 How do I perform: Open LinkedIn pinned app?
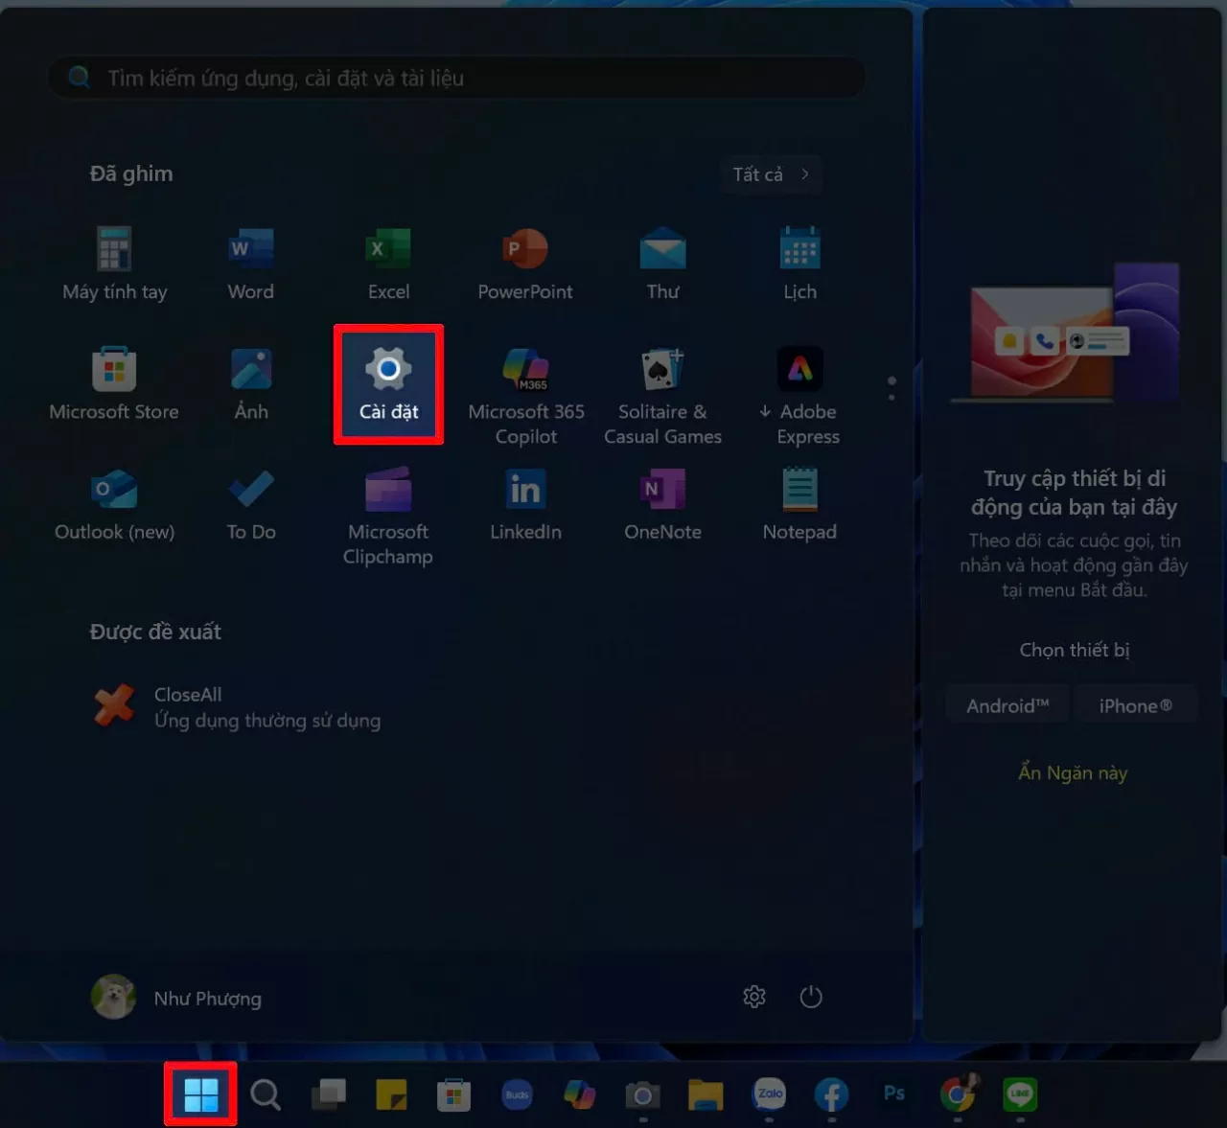click(525, 504)
